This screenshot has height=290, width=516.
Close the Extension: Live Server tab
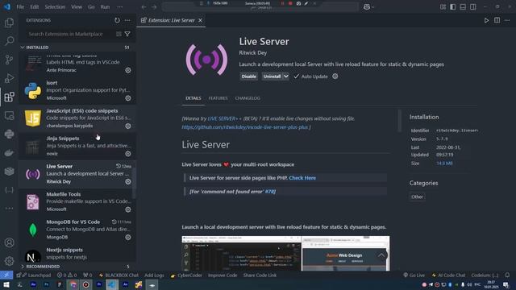pyautogui.click(x=200, y=20)
